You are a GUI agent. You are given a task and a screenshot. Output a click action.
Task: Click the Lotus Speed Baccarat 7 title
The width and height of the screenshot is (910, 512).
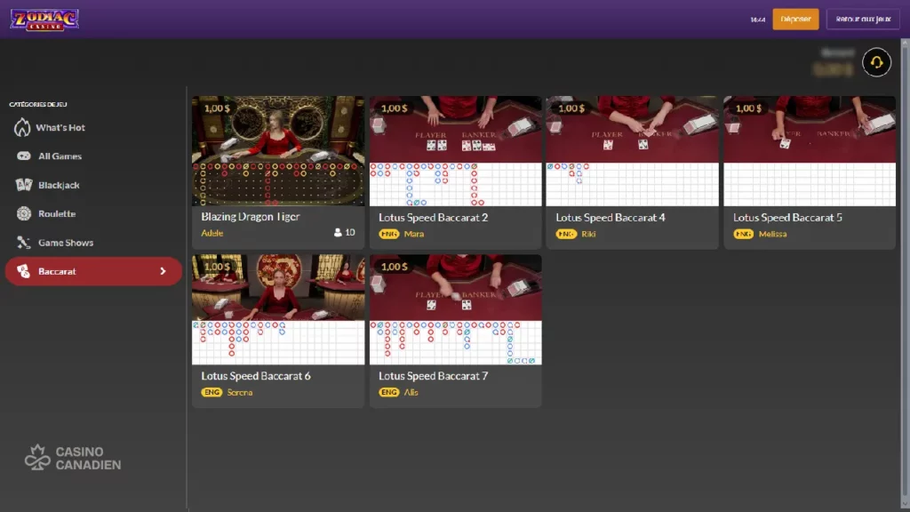(x=433, y=376)
